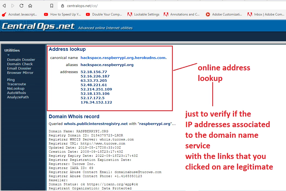The image size is (286, 191).
Task: Click the queried "raspberrypi.org" link
Action: (x=155, y=124)
